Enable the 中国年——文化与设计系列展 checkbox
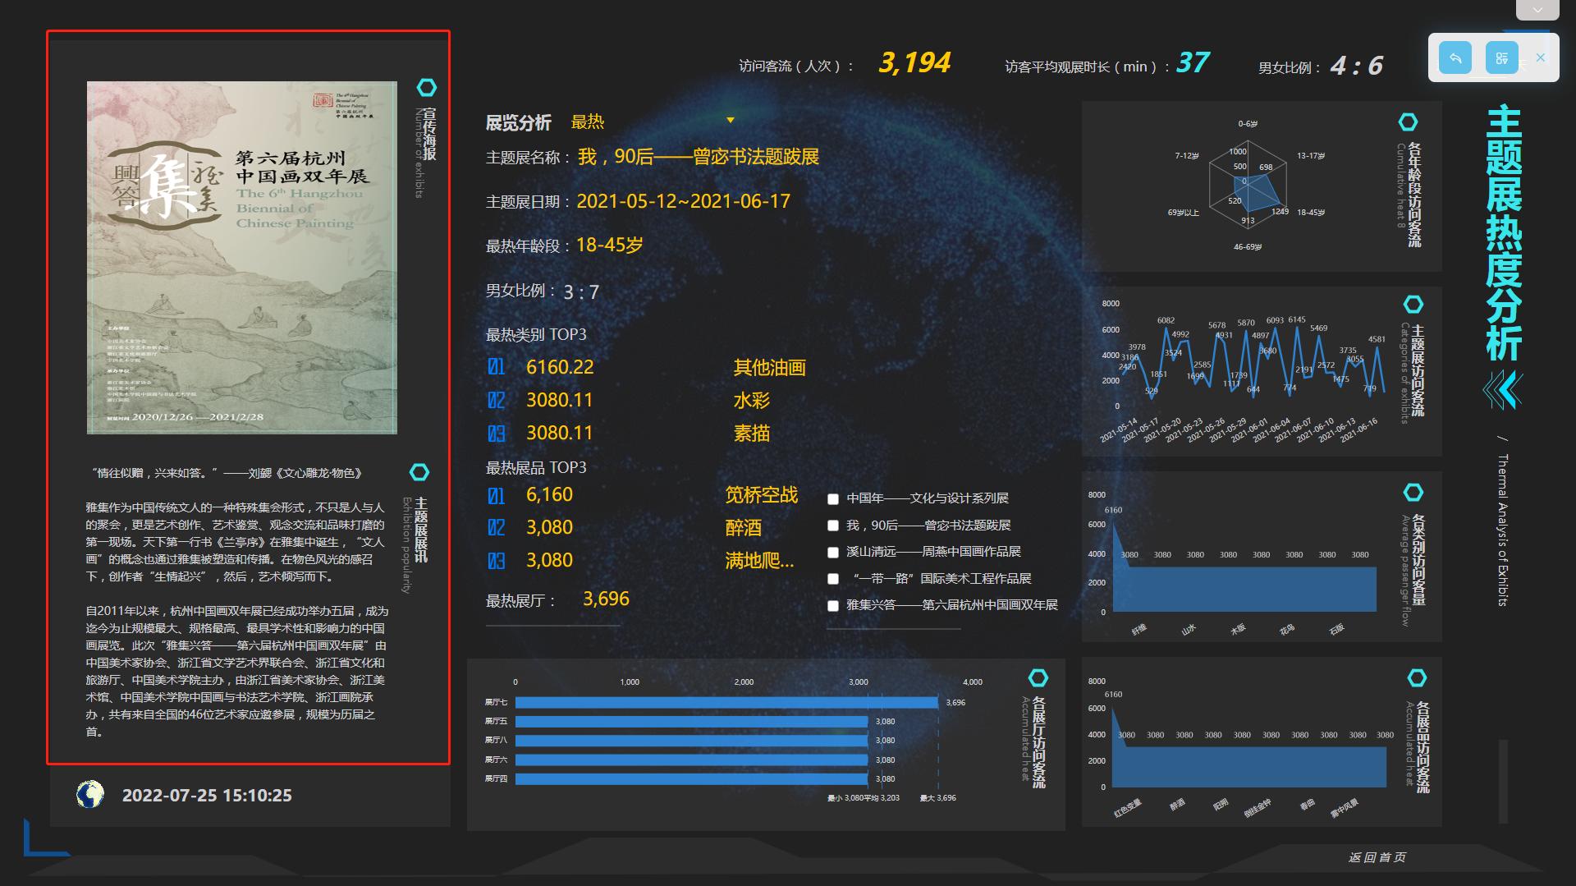1576x886 pixels. coord(833,498)
